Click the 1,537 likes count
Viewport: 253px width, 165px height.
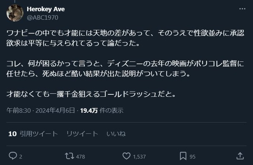click(139, 156)
